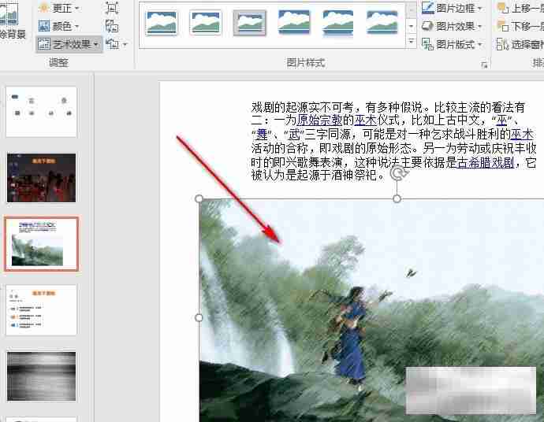Click 下移一层 send backward button

click(520, 26)
